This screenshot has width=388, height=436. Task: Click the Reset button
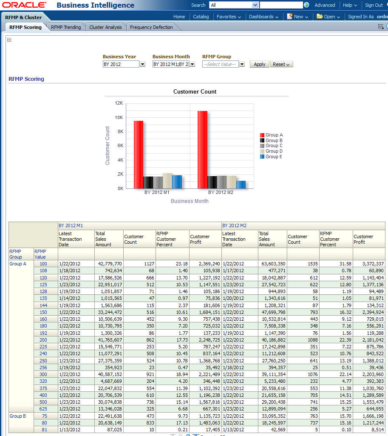pyautogui.click(x=281, y=64)
